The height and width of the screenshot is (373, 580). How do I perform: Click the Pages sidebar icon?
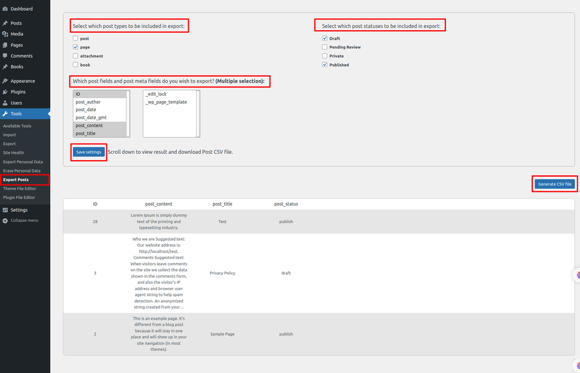click(x=5, y=45)
